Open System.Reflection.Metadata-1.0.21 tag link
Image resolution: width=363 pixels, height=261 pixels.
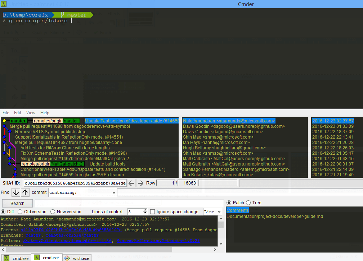point(158,241)
